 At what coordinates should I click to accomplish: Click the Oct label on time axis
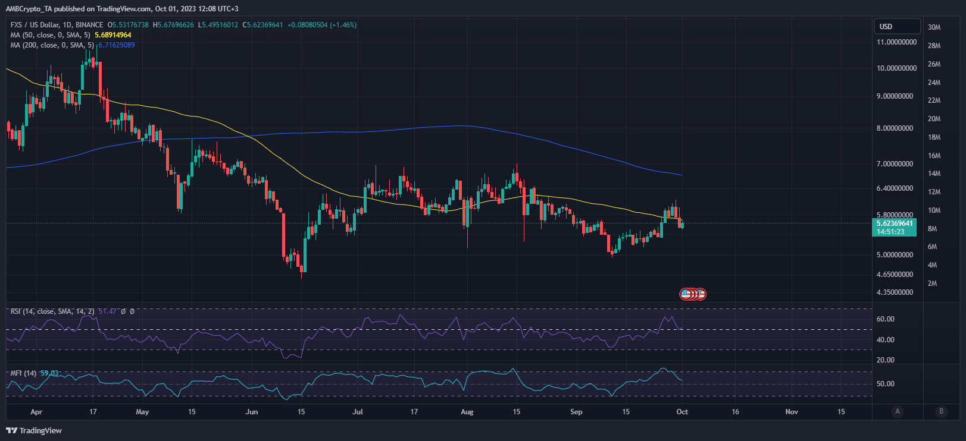click(x=682, y=412)
